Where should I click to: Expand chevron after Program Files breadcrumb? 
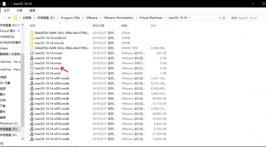click(83, 18)
